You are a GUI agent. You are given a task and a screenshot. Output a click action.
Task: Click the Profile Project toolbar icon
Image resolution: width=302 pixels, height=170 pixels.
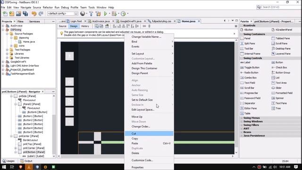[123, 14]
